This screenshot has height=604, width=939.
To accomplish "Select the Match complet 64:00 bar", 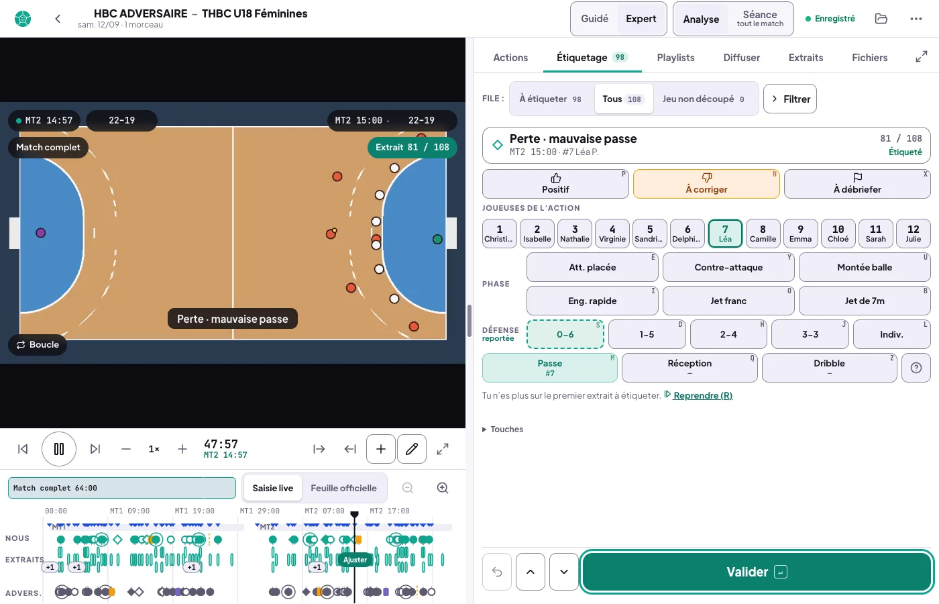I will coord(122,489).
